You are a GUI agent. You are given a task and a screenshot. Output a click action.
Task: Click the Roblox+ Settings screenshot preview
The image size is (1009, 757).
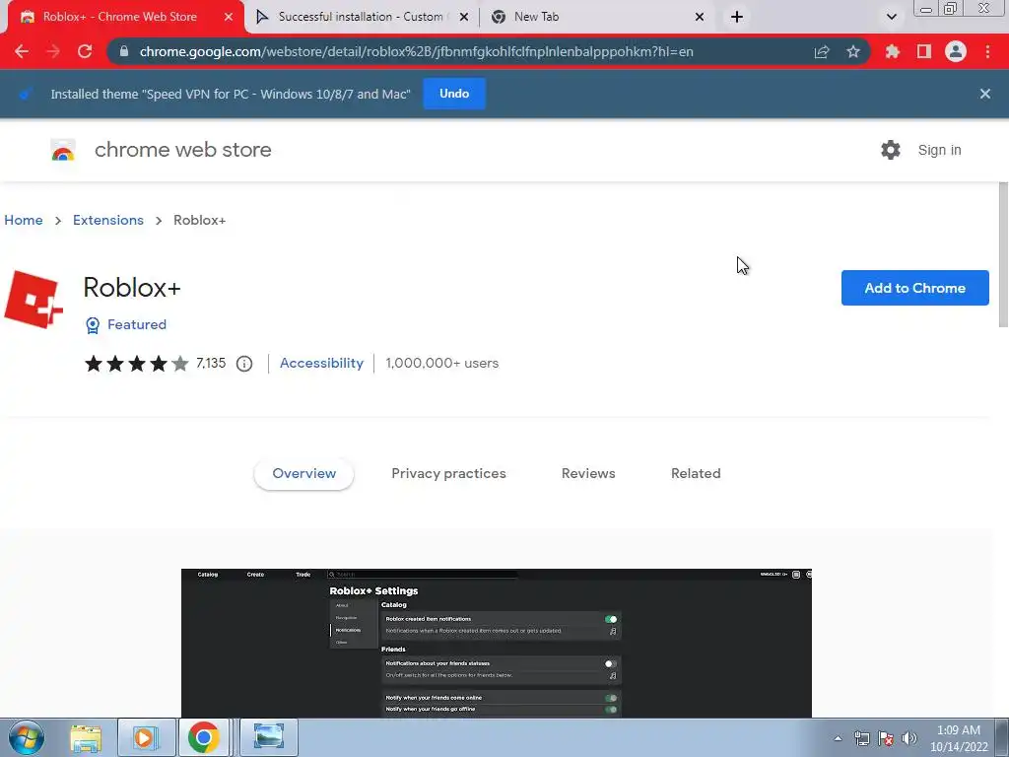pyautogui.click(x=497, y=643)
